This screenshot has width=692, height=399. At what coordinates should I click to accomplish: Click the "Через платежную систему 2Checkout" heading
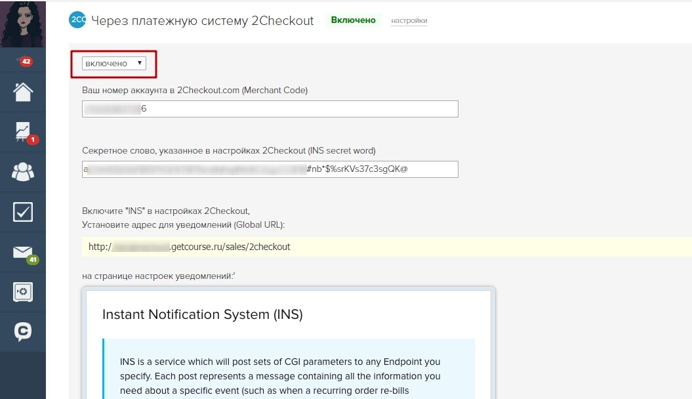(202, 21)
